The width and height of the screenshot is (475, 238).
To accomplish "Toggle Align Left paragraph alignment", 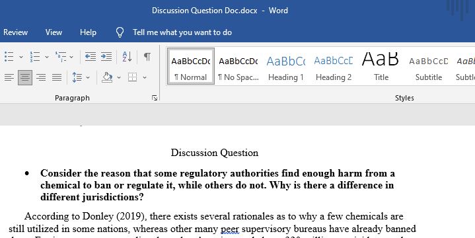I will 9,77.
